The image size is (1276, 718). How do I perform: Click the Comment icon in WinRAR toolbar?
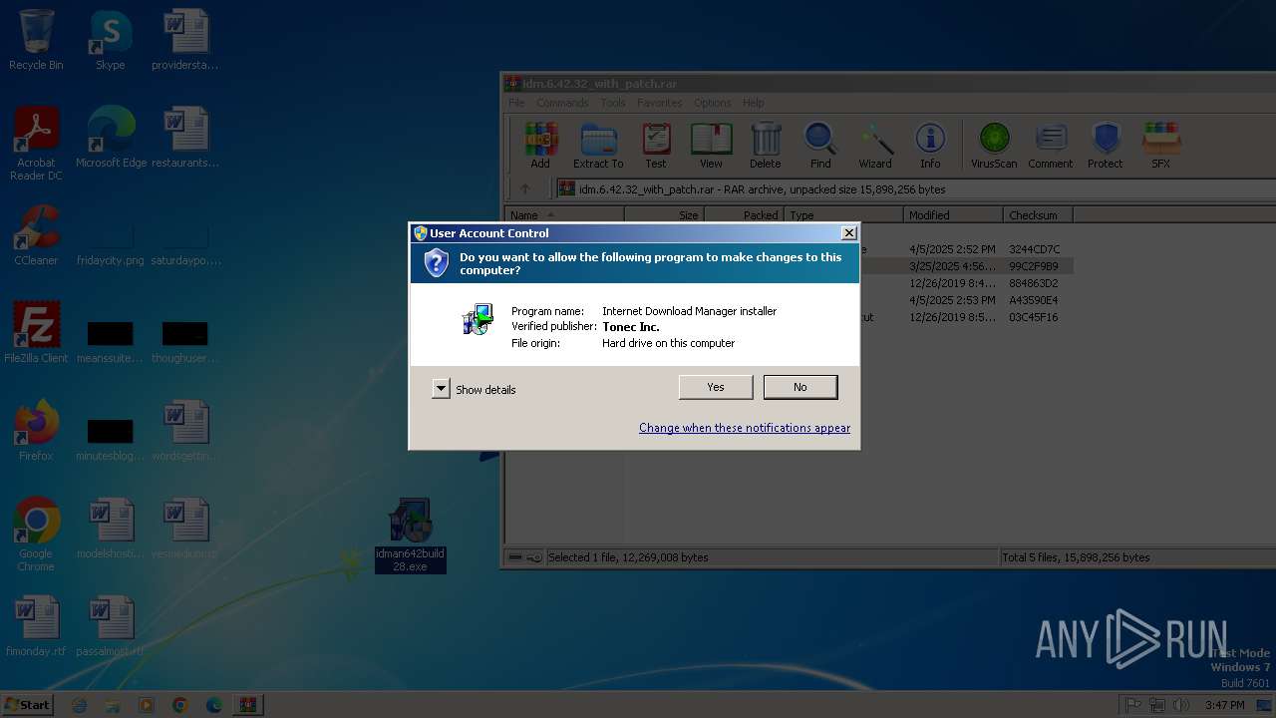point(1051,146)
